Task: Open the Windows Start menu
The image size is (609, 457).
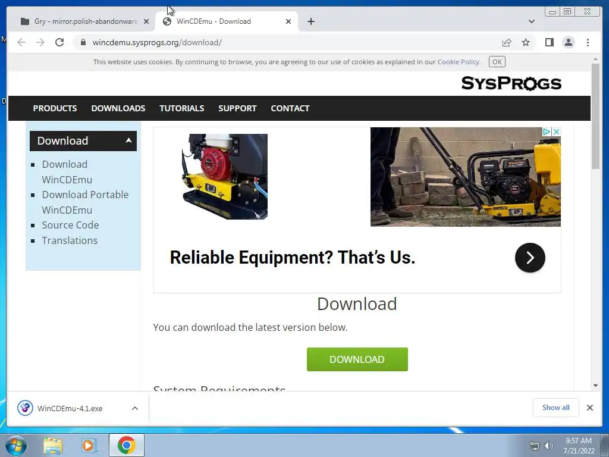Action: click(15, 445)
